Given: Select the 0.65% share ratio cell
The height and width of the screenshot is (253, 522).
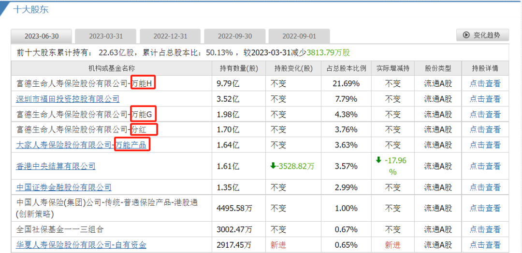Looking at the screenshot, I should (x=346, y=245).
